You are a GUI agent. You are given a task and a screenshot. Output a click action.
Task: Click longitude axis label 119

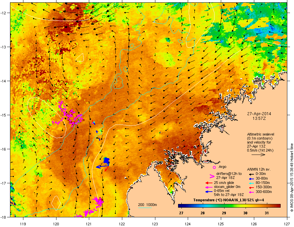[23, 224]
